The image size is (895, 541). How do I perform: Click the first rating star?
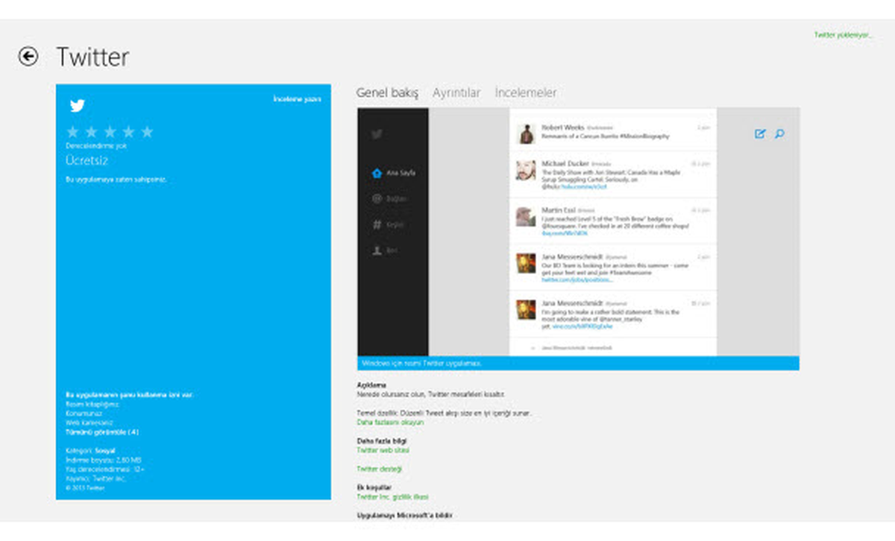(72, 132)
